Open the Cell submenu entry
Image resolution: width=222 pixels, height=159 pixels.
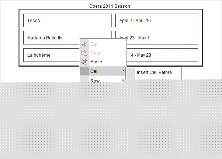pos(94,71)
